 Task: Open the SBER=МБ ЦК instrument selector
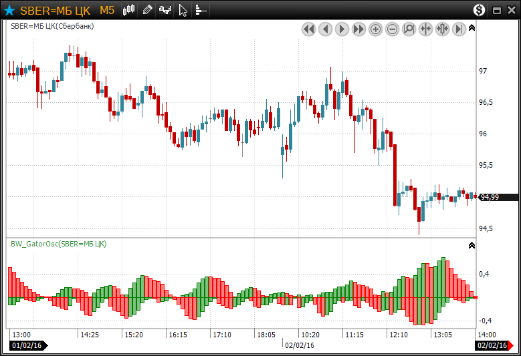tap(56, 10)
